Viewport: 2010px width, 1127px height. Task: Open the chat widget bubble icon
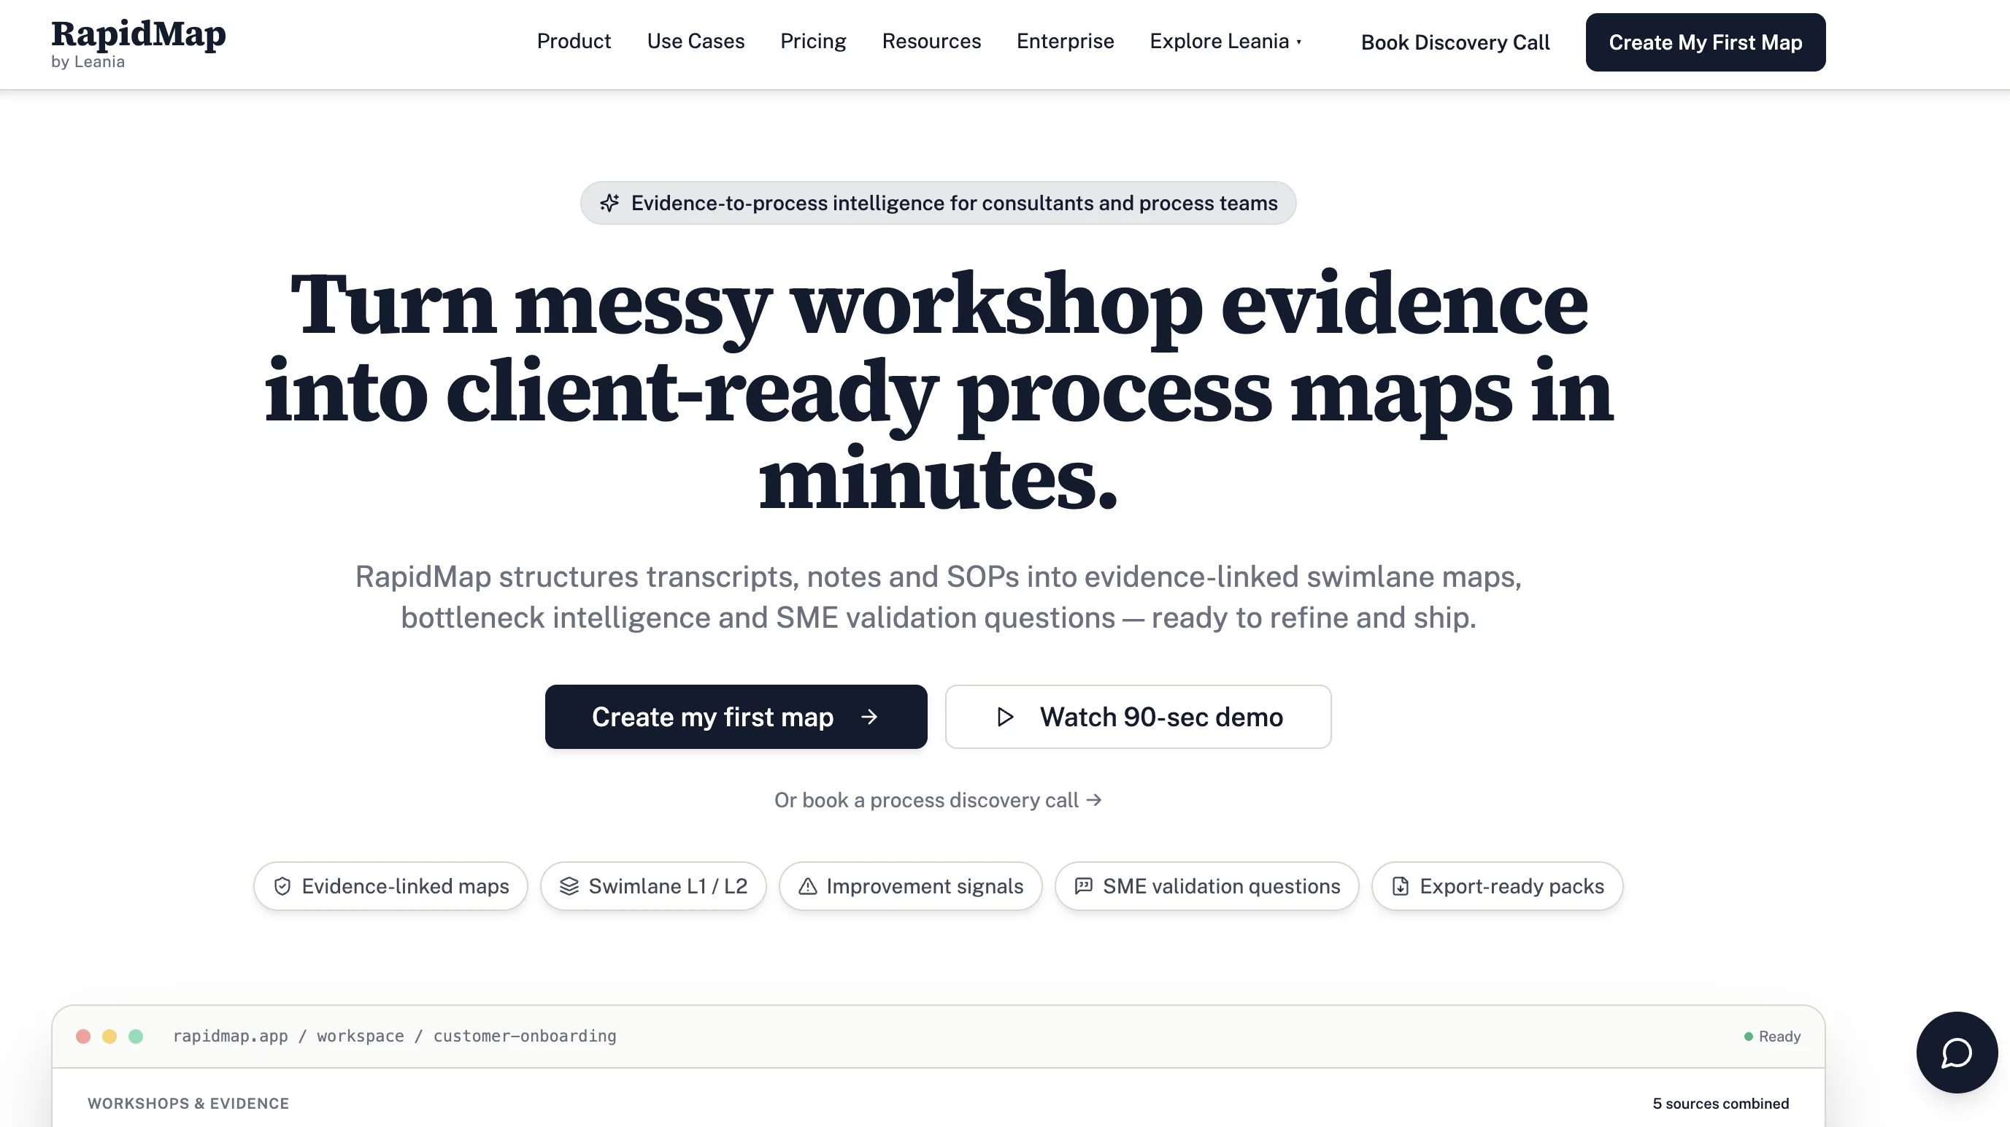coord(1956,1052)
